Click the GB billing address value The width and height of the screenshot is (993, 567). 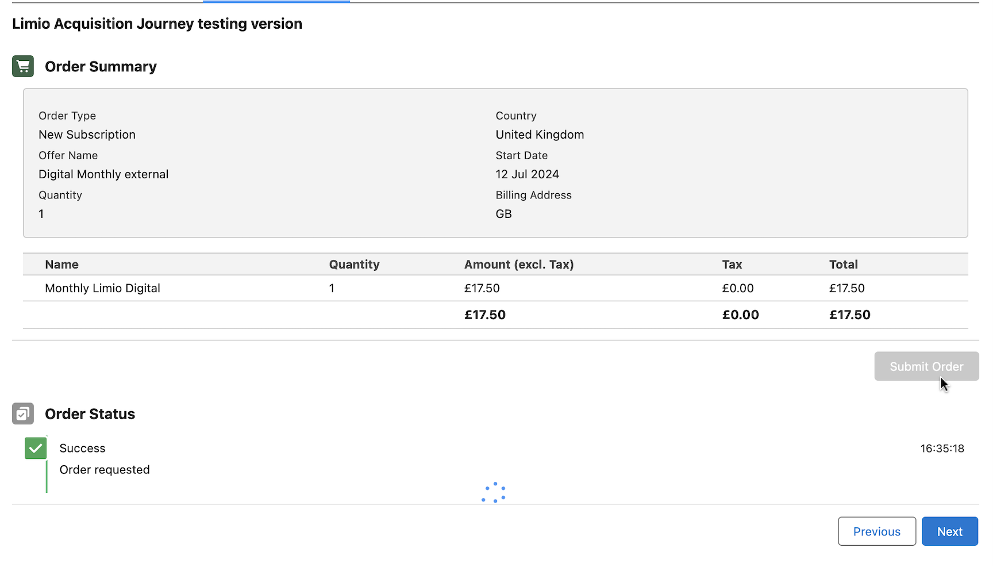tap(503, 214)
